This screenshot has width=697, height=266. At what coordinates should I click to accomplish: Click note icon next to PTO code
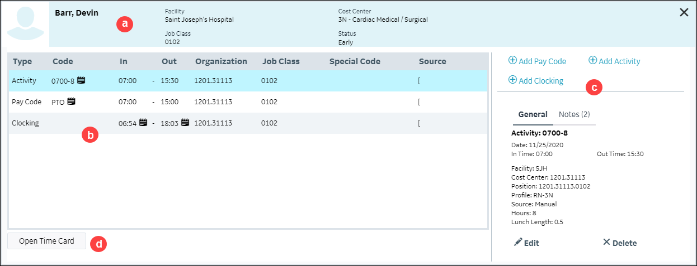pos(71,101)
